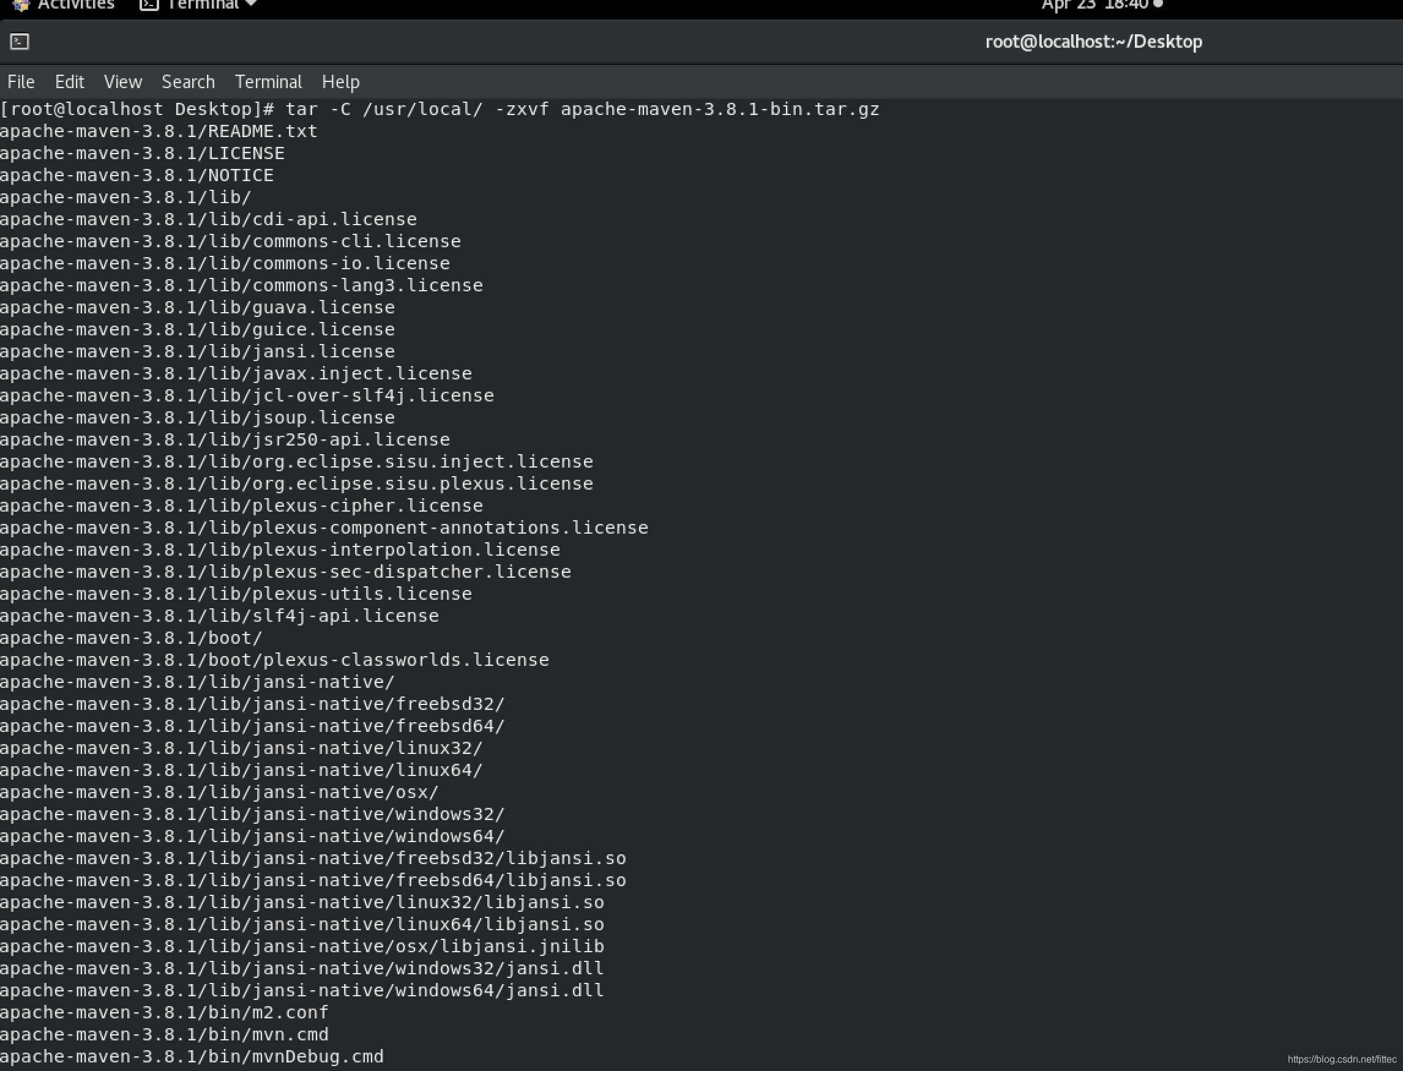1403x1071 pixels.
Task: Open the Help menu
Action: (340, 81)
